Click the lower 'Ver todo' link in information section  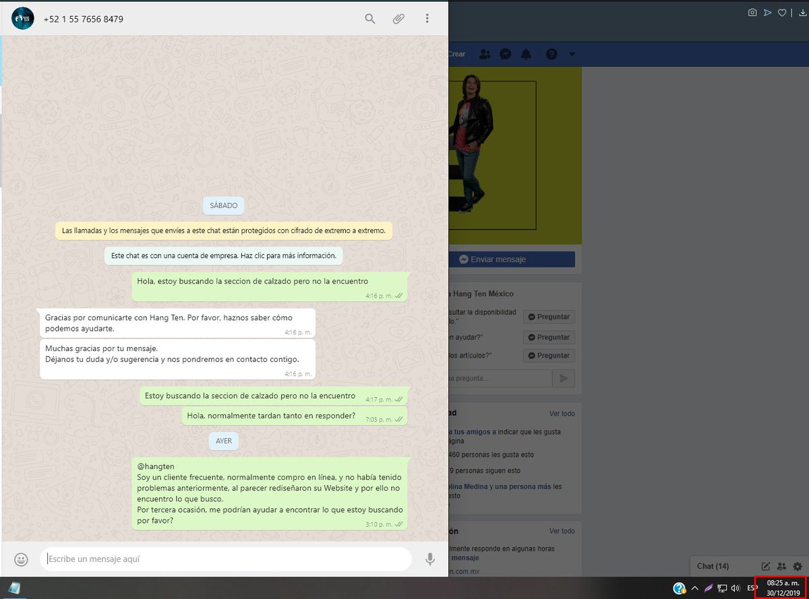click(x=562, y=531)
